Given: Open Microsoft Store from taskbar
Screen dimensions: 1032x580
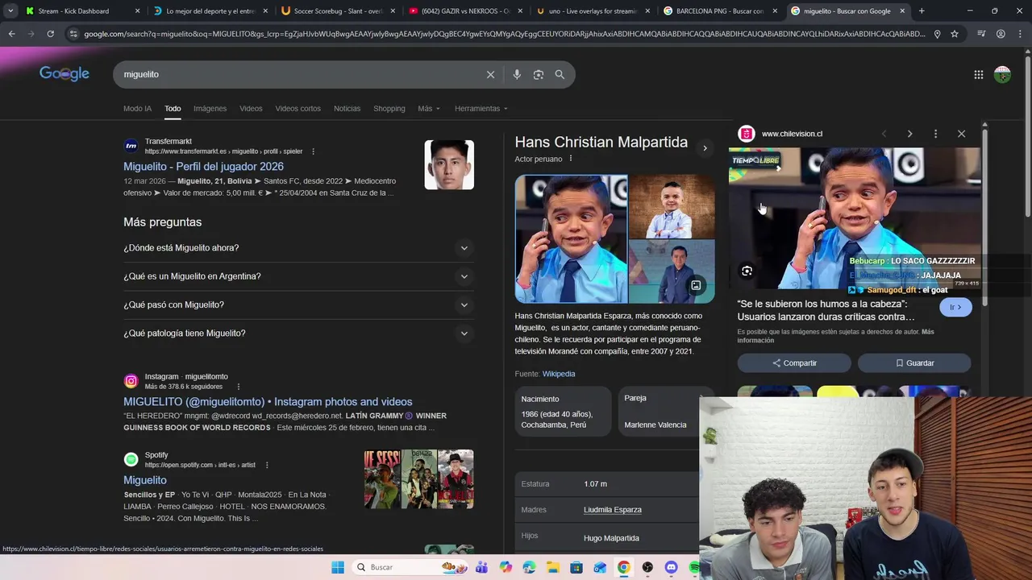Looking at the screenshot, I should click(x=576, y=567).
